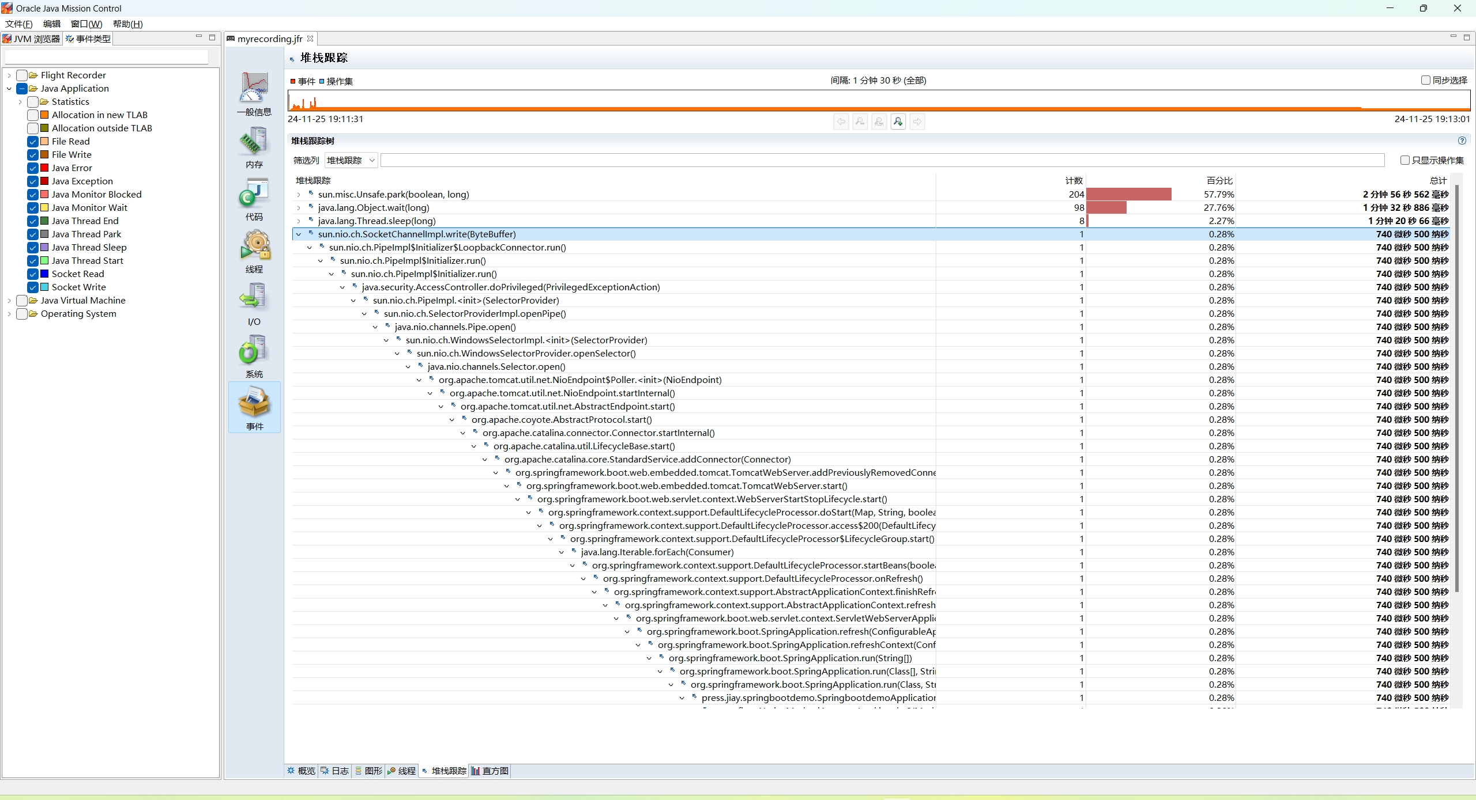Close the myrecording.jfr editor tab

[x=310, y=39]
